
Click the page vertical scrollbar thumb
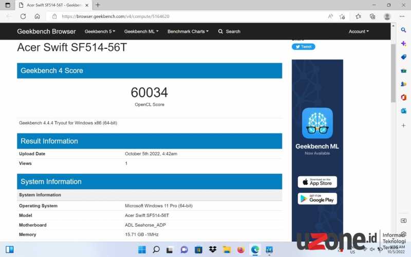point(393,74)
